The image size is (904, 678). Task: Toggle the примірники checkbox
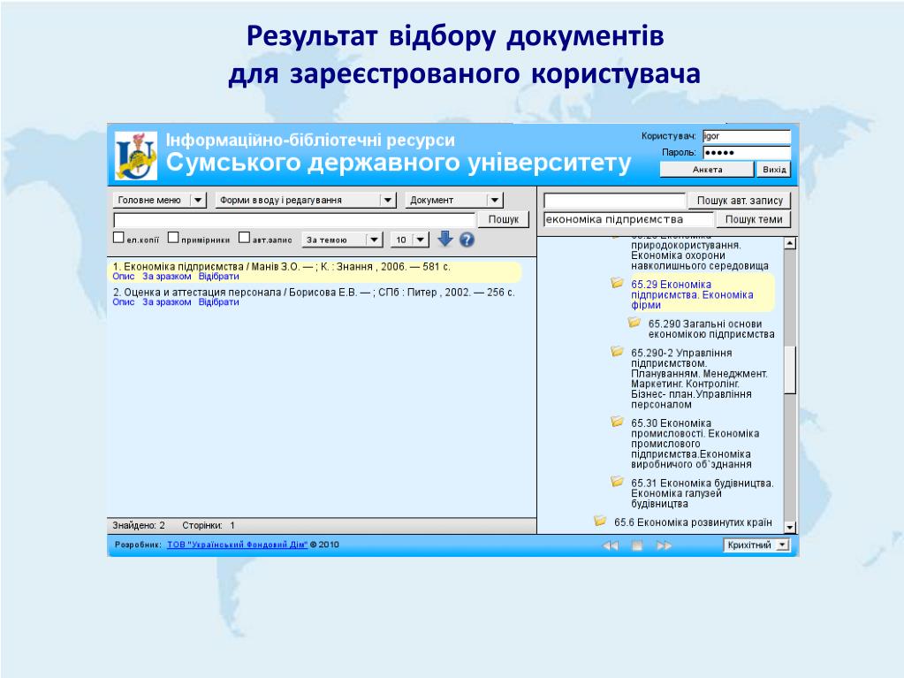(x=173, y=237)
